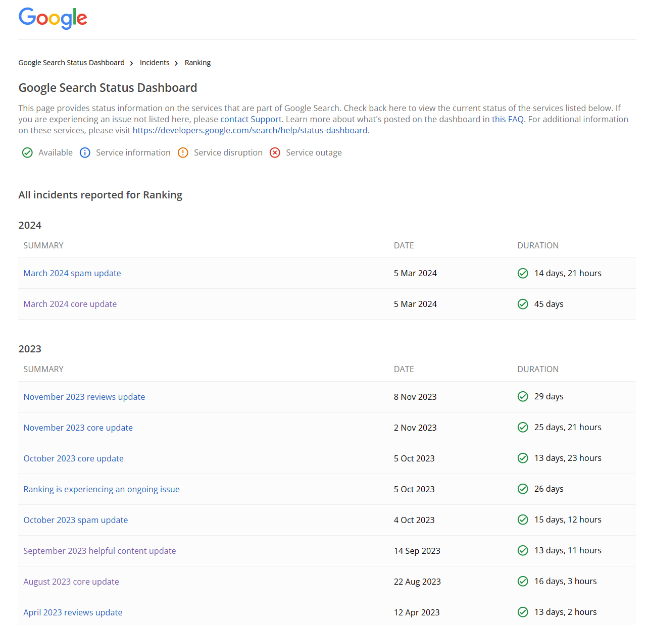648x625 pixels.
Task: Click status icon for September 2023 helpful content update
Action: click(523, 550)
